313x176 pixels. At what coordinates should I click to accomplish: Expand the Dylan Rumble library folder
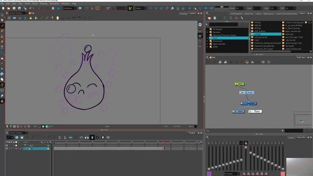coord(207,44)
